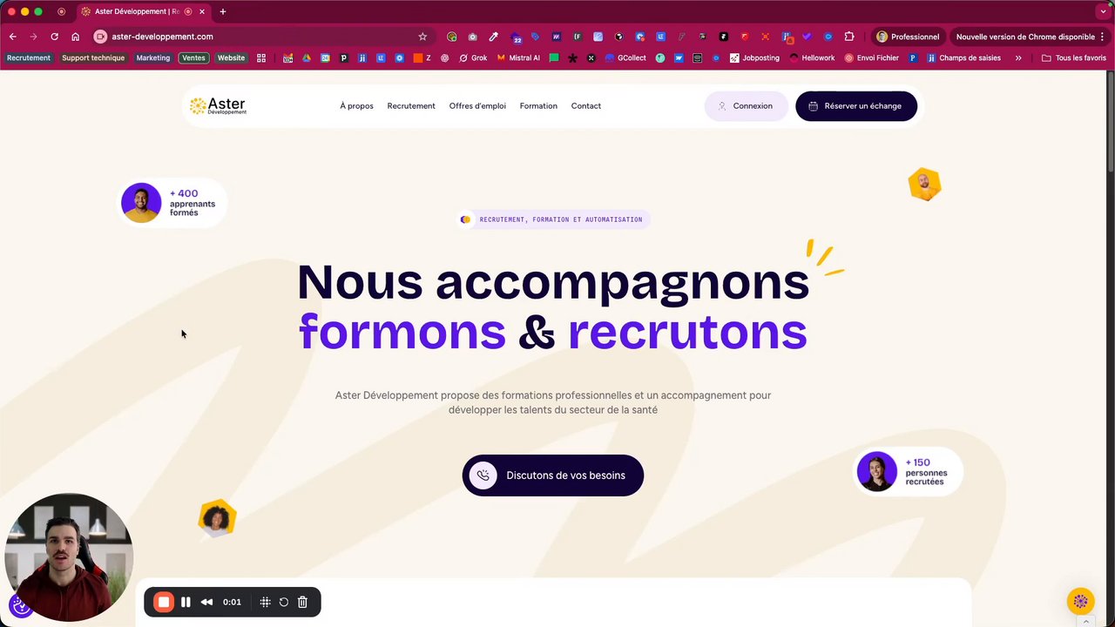
Task: Open the Recrutement navigation item
Action: pos(411,106)
